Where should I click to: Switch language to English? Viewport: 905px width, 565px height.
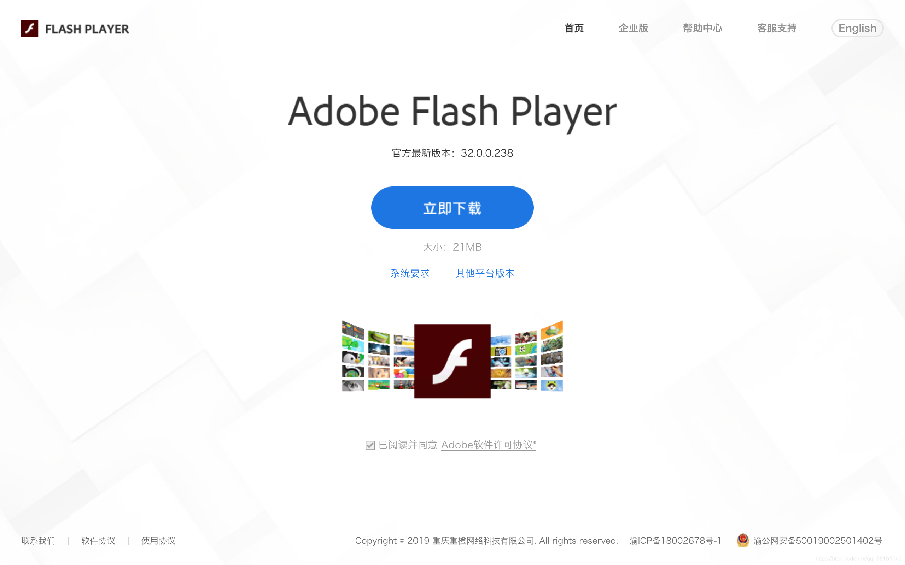856,28
